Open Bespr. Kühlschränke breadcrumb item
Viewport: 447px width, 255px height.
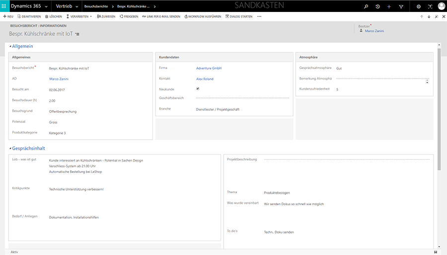(134, 6)
